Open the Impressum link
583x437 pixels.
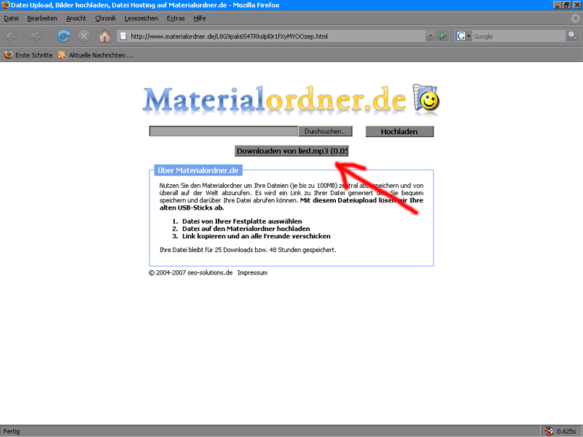pos(252,272)
